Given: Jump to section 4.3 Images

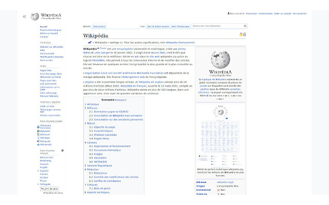Looking at the screenshot, I should pyautogui.click(x=98, y=154).
